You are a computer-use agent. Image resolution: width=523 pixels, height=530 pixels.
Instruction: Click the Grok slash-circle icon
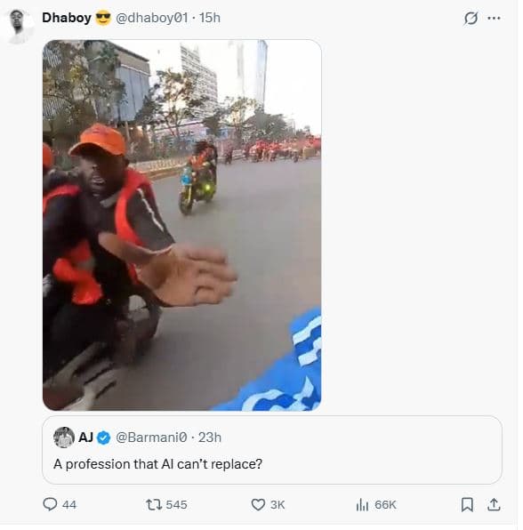tap(471, 19)
